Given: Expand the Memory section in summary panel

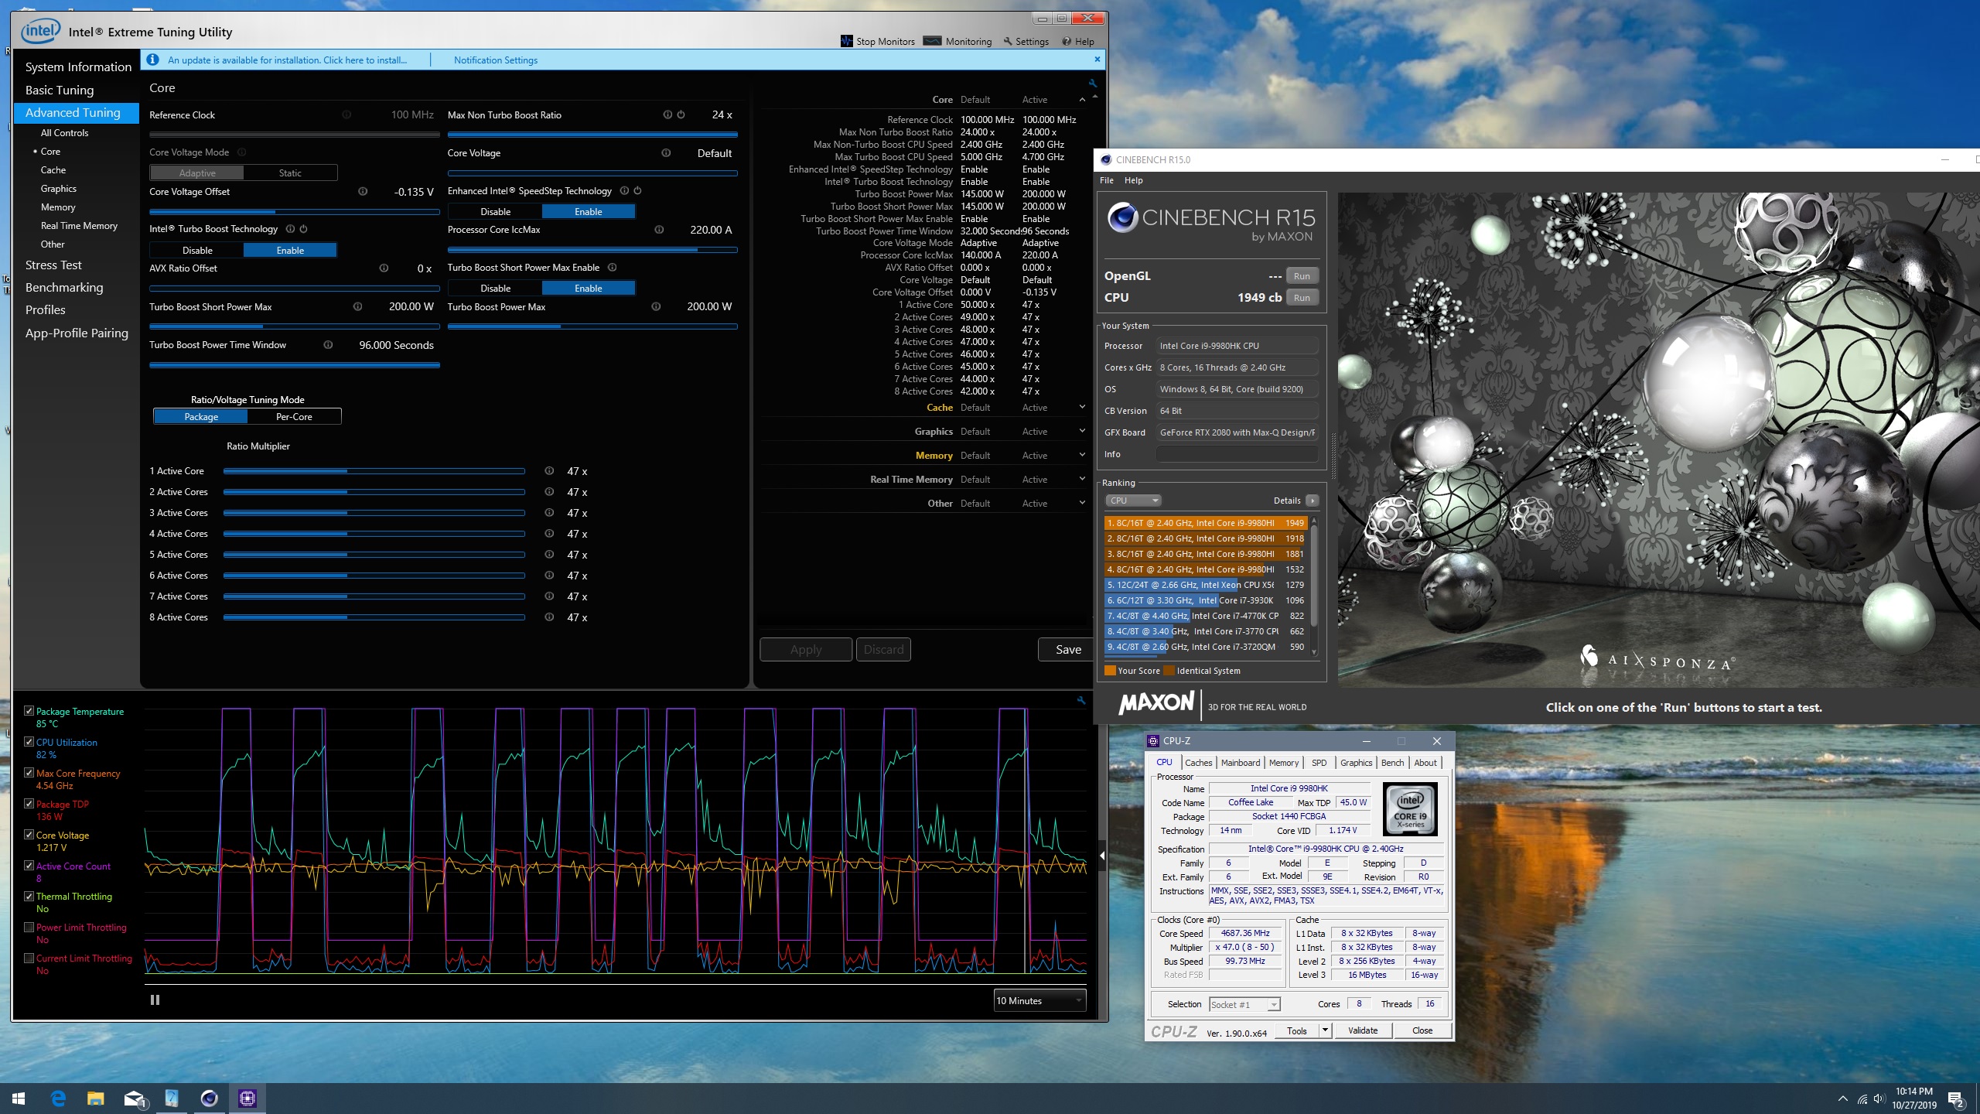Looking at the screenshot, I should click(x=1082, y=456).
